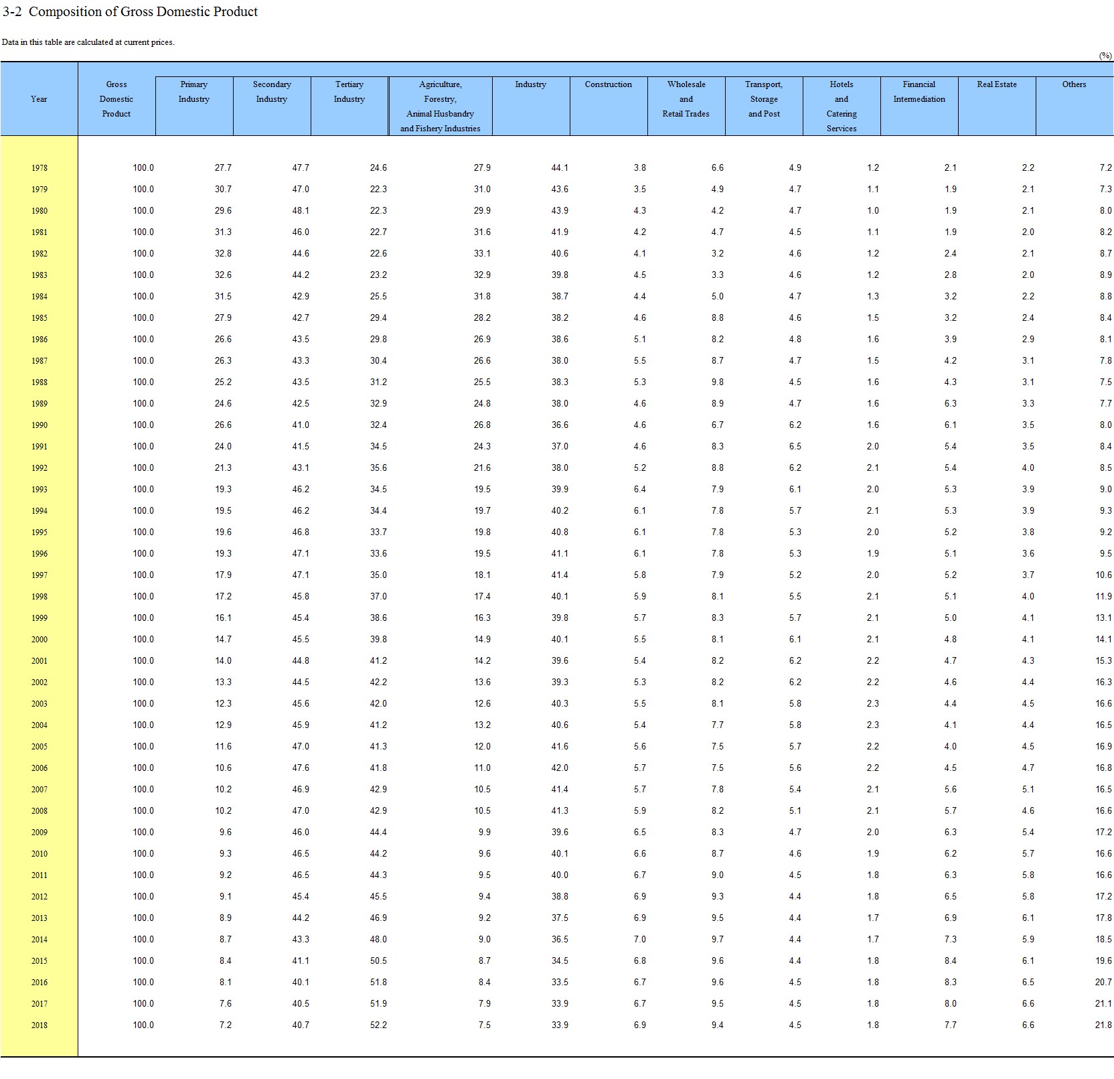Click the year 1990 row label
Screen dimensions: 1114x1079
tap(39, 425)
